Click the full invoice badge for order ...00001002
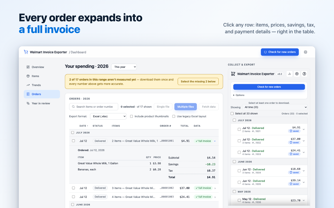334x208 pixels. (203, 188)
